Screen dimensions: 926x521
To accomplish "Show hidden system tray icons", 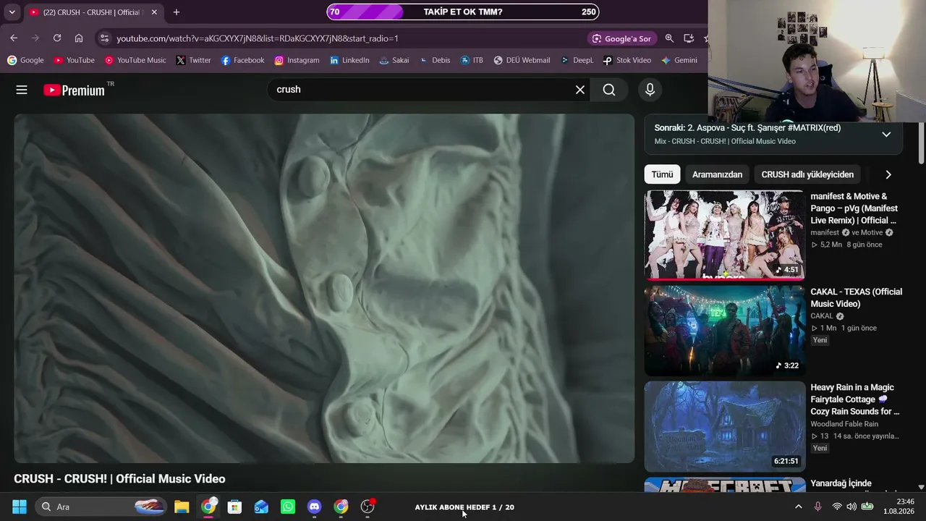I will (798, 507).
